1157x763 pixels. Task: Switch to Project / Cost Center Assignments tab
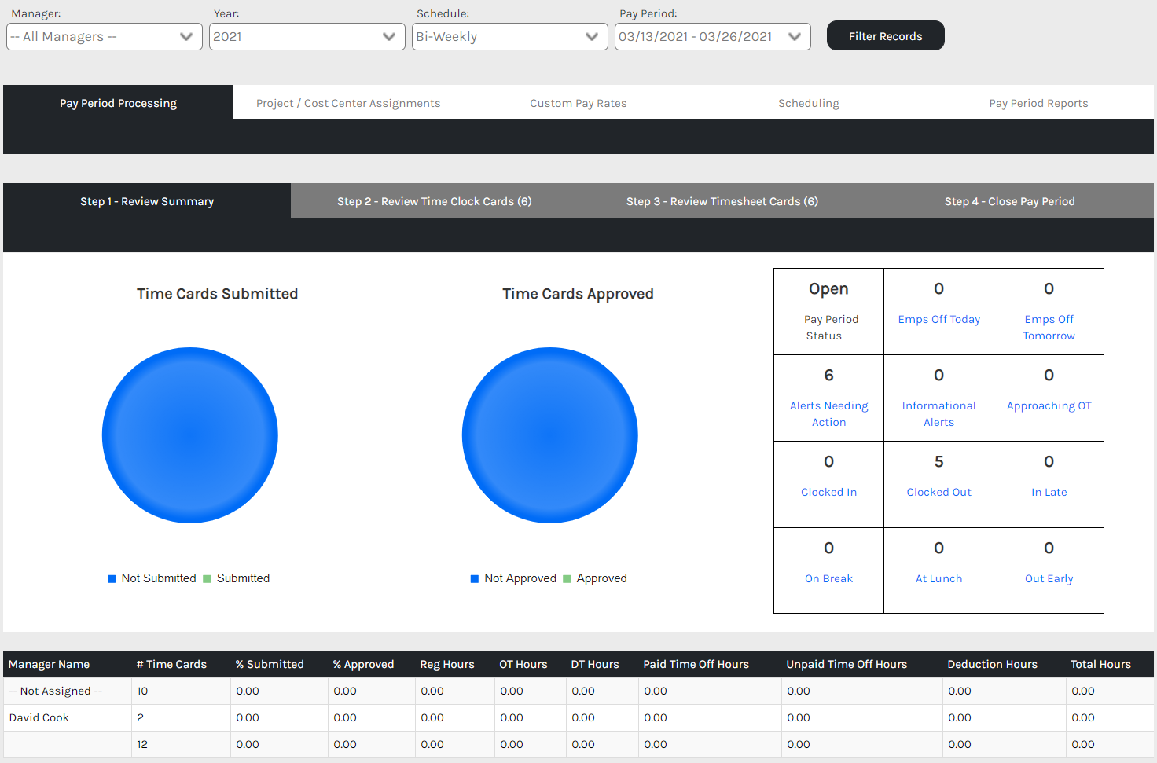(x=348, y=103)
